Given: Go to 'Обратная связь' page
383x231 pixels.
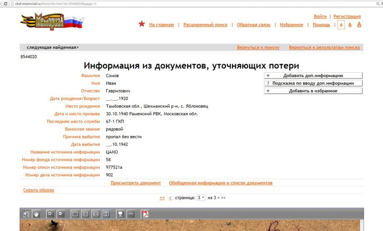Looking at the screenshot, I should point(253,25).
